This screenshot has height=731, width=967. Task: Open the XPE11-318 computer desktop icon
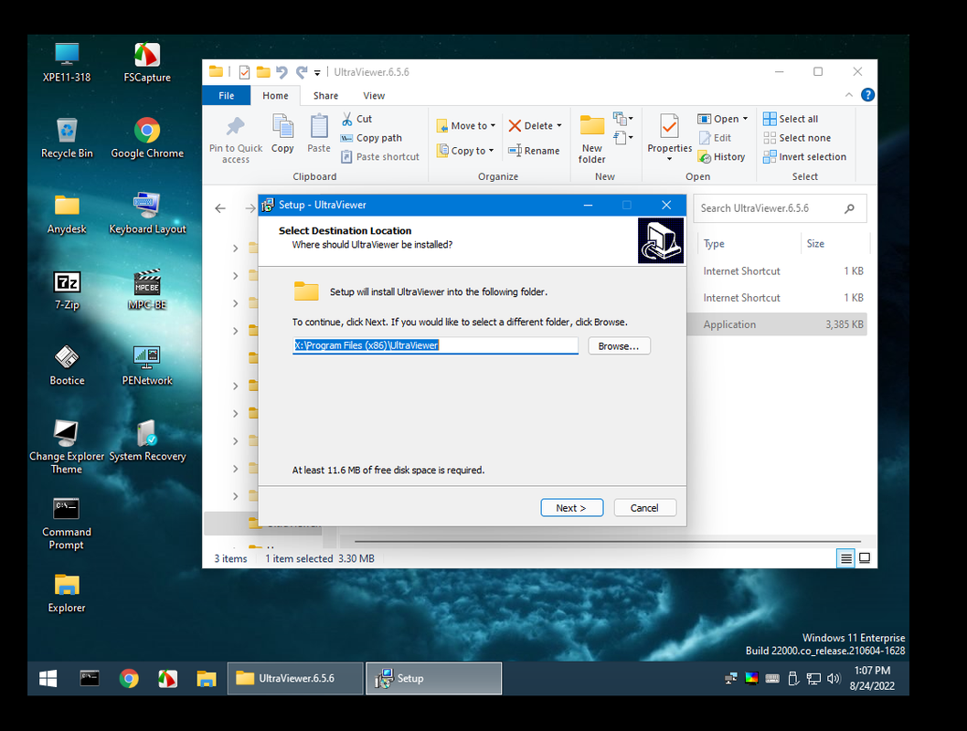tap(67, 62)
